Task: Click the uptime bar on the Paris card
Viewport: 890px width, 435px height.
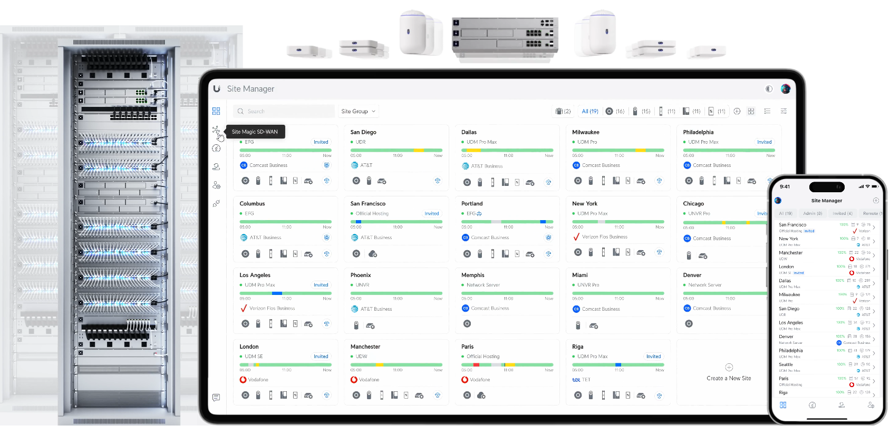Action: point(507,364)
